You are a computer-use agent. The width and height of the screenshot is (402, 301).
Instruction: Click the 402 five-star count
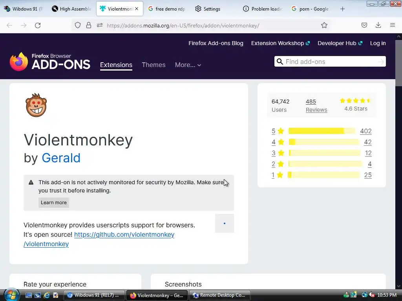click(366, 131)
